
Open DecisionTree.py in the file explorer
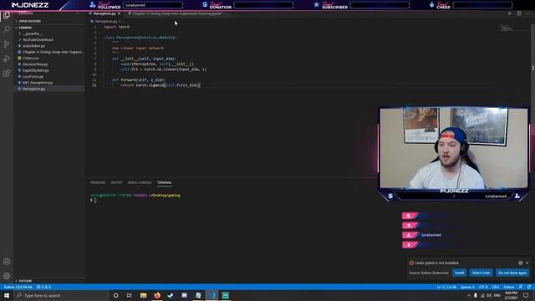(x=49, y=64)
